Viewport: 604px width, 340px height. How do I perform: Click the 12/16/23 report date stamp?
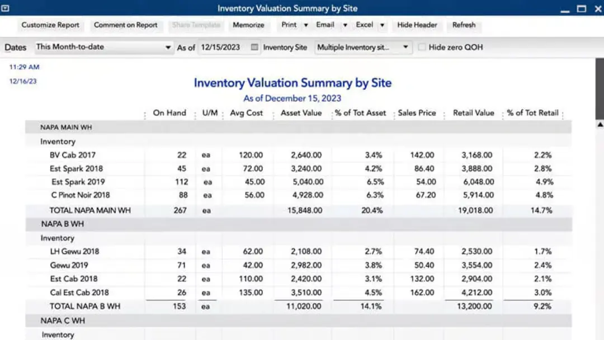23,81
